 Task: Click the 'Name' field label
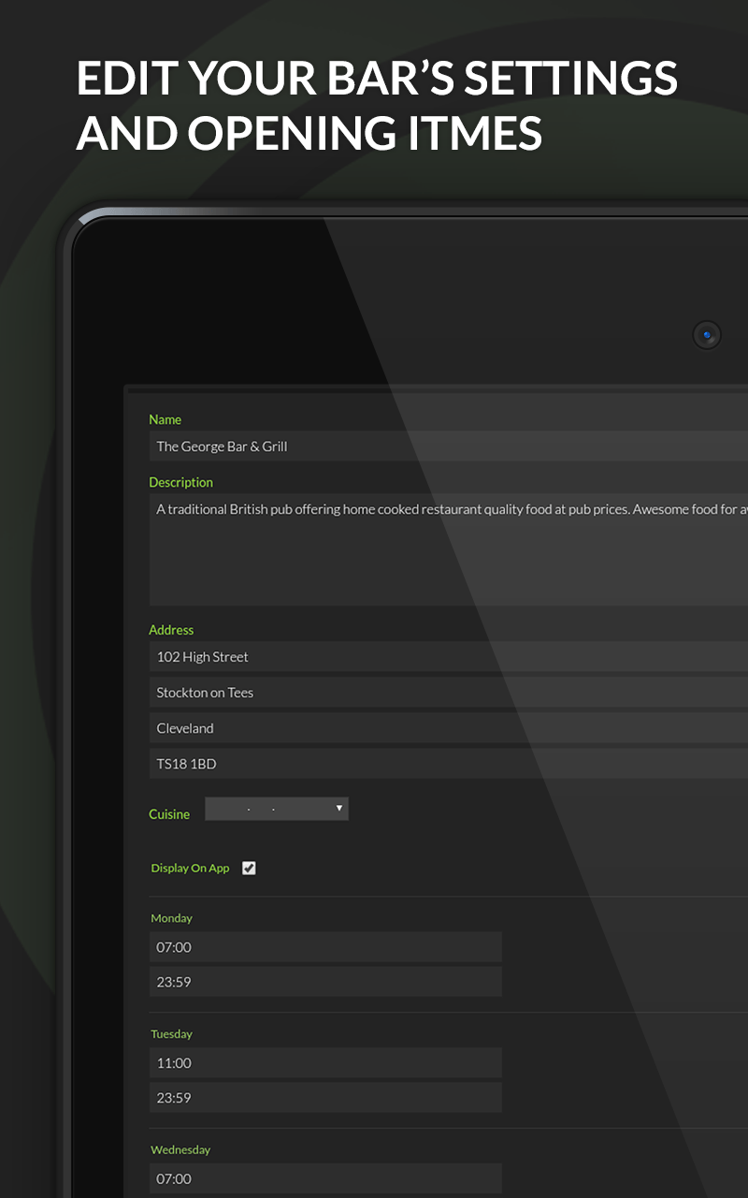[165, 420]
